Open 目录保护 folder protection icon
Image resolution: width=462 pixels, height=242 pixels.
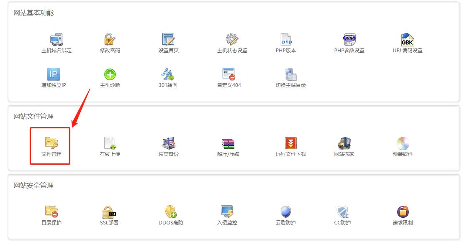51,212
